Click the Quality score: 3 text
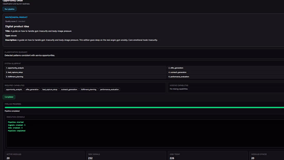Screen dimensions: 284x160 (11, 21)
